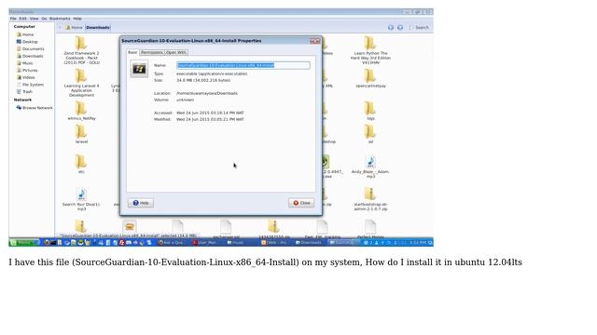The height and width of the screenshot is (335, 597).
Task: Click the Downloads breadcrumb in path bar
Action: click(98, 28)
